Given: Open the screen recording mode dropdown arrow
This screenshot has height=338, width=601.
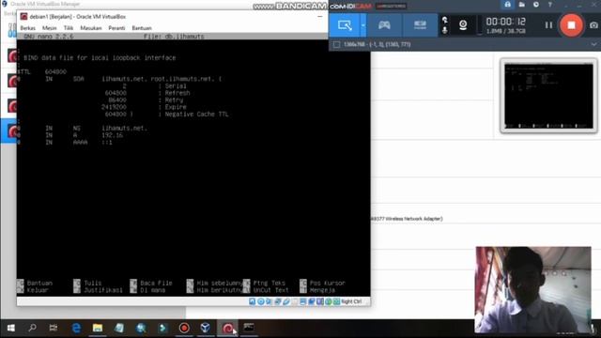Looking at the screenshot, I should tap(363, 25).
